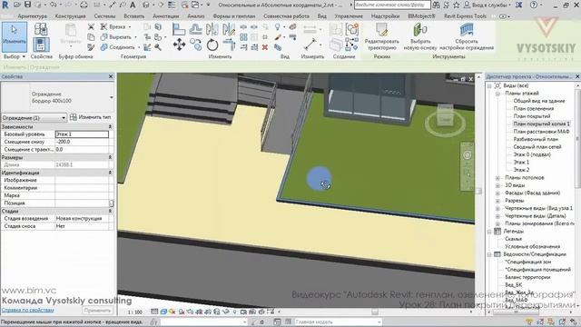Toggle the Свойства properties palette icon
This screenshot has width=581, height=327.
41,45
